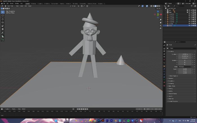Screen dimensions: 197x123
Task: Click the Location X value field
Action: pos(185,54)
